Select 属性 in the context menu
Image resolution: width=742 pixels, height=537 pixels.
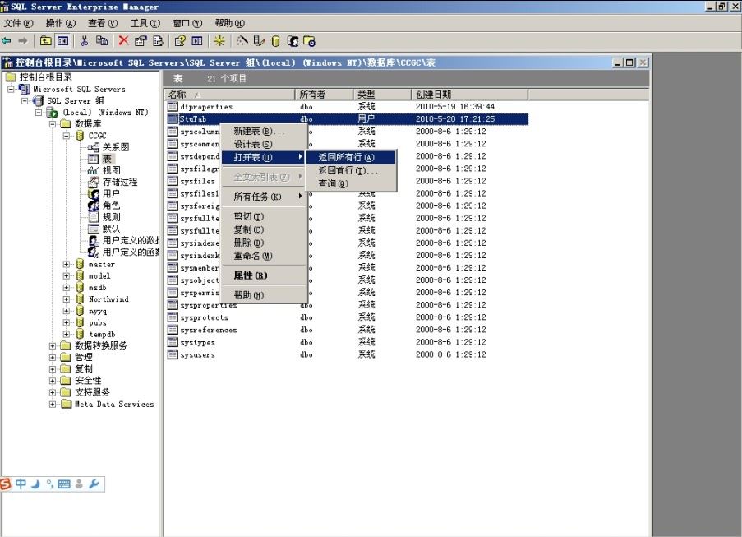[x=264, y=275]
